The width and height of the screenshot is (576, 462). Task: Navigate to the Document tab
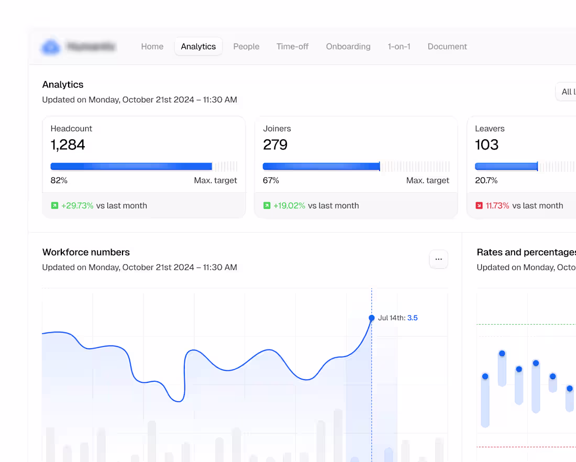[x=447, y=47]
